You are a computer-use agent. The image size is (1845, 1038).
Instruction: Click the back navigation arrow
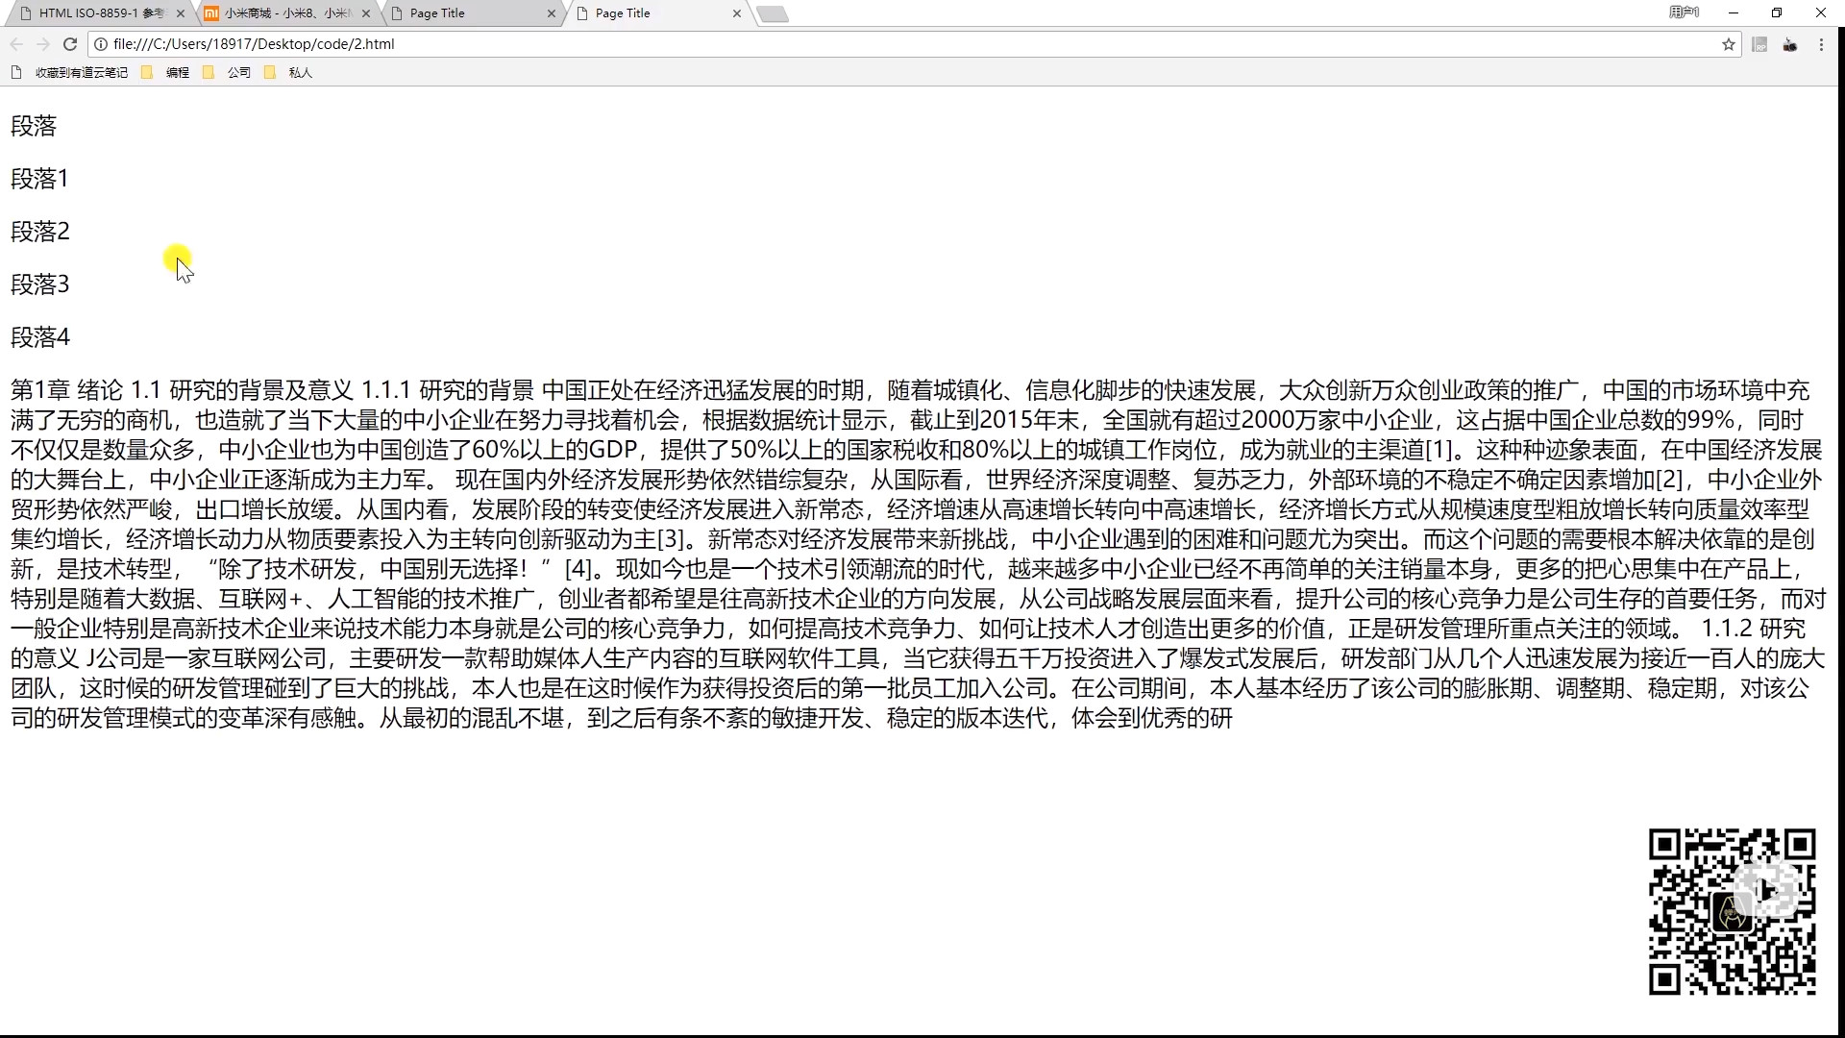(16, 44)
